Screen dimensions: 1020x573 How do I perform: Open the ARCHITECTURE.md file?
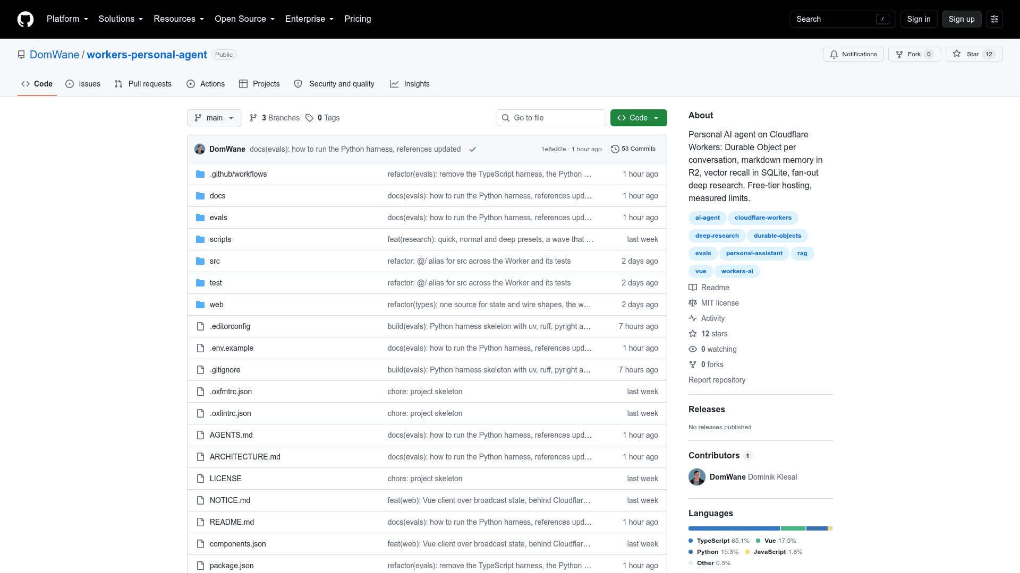245,457
